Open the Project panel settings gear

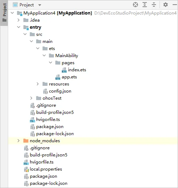click(x=166, y=5)
